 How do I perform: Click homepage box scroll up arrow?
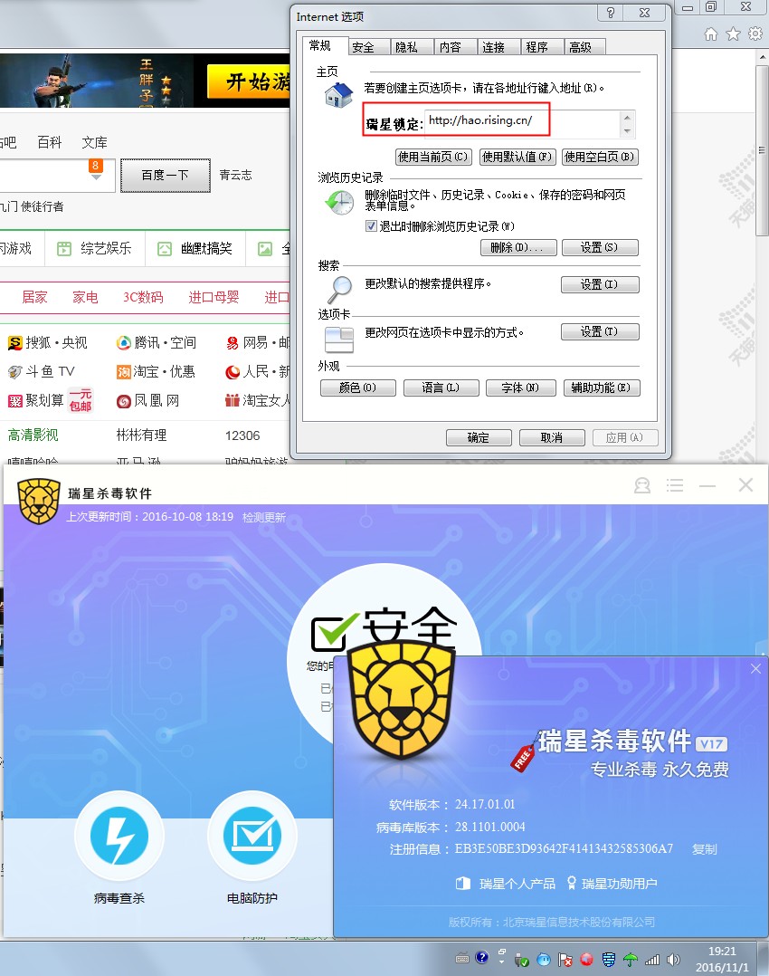(627, 117)
